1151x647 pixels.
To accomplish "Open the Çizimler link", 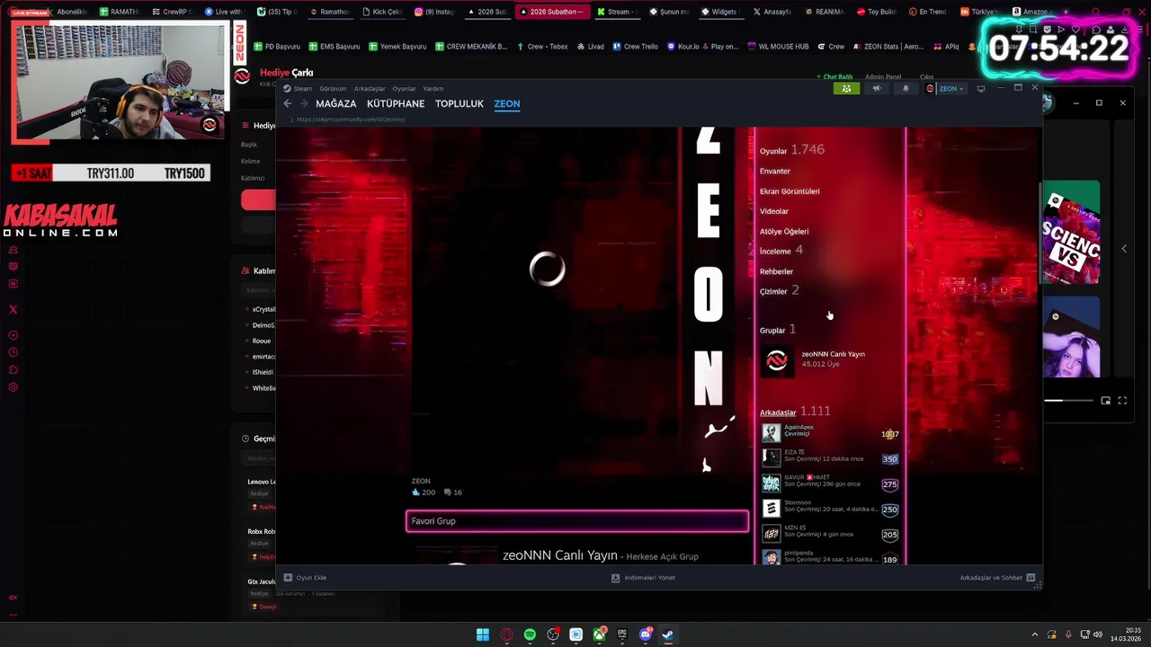I will (x=779, y=291).
